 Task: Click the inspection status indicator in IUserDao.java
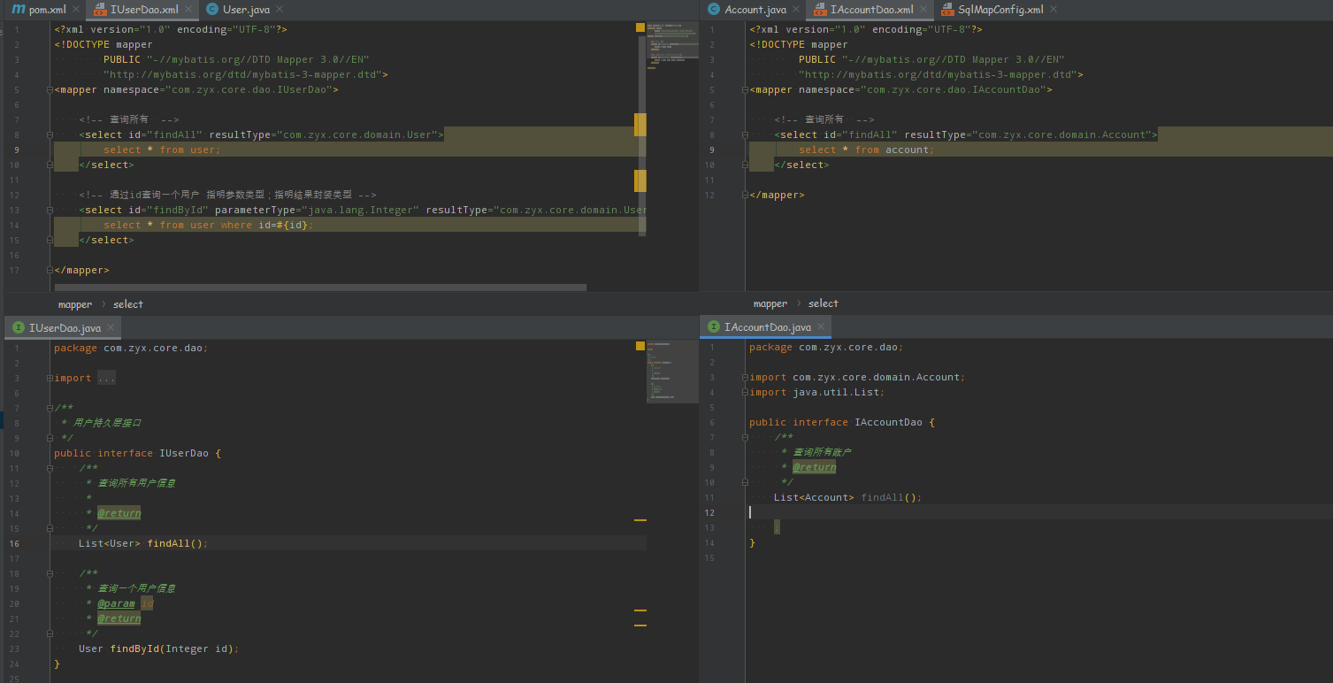[x=640, y=347]
